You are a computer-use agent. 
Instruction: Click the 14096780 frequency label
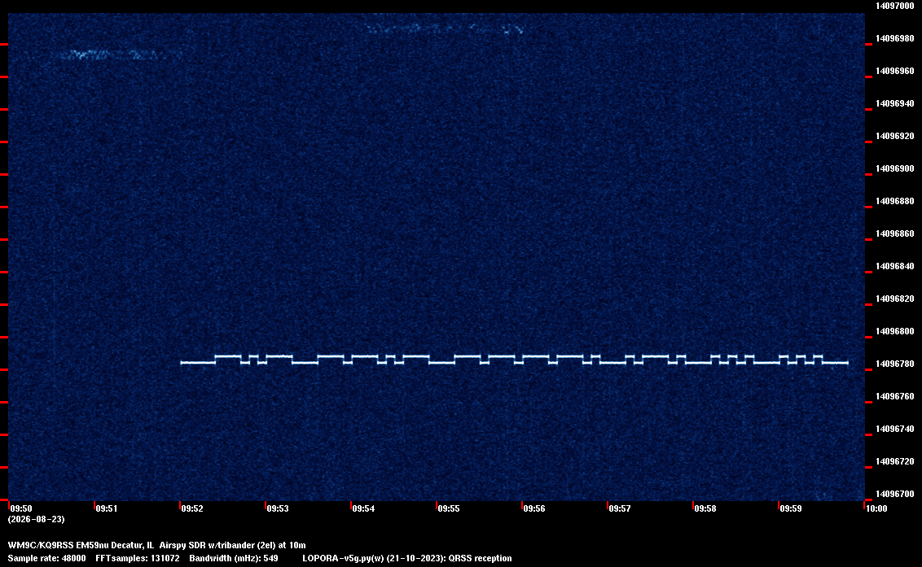[894, 364]
